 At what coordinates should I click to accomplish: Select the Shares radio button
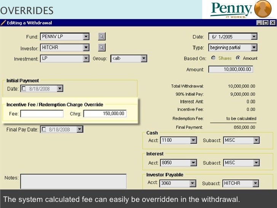(213, 58)
